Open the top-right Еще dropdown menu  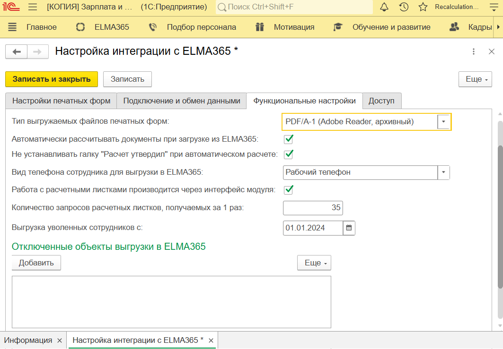(x=475, y=79)
